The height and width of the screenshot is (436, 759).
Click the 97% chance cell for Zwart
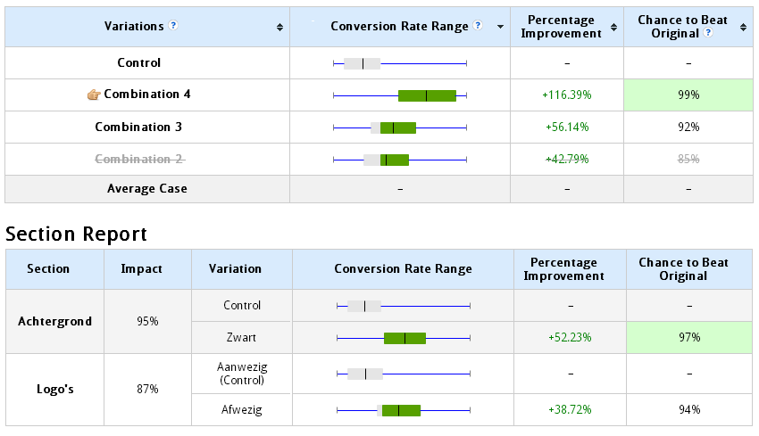click(x=688, y=338)
